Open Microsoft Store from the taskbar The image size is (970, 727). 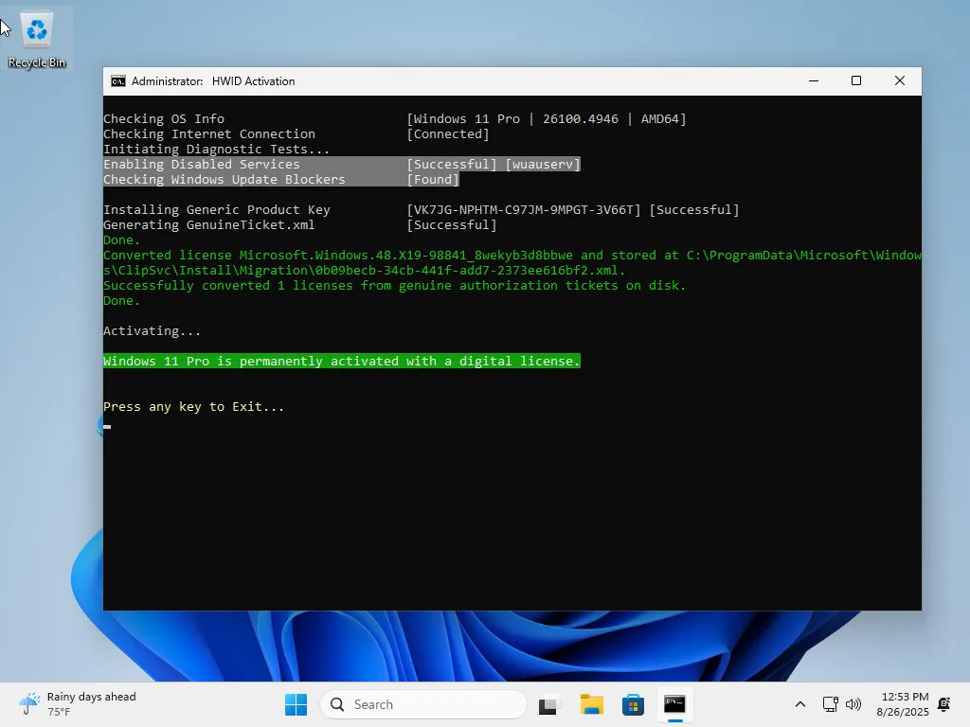coord(633,704)
